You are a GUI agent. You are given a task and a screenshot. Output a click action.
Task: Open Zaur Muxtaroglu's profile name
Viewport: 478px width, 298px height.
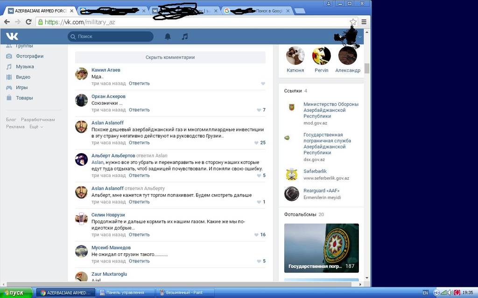(x=109, y=274)
